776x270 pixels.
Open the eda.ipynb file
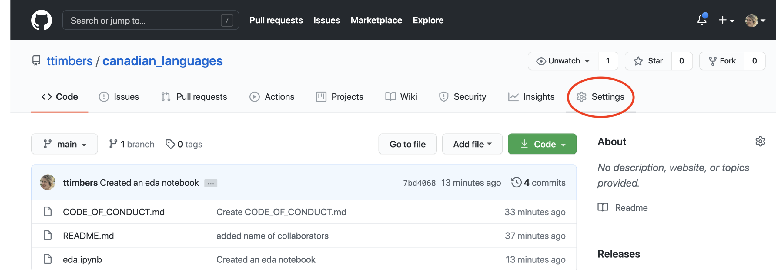click(82, 259)
